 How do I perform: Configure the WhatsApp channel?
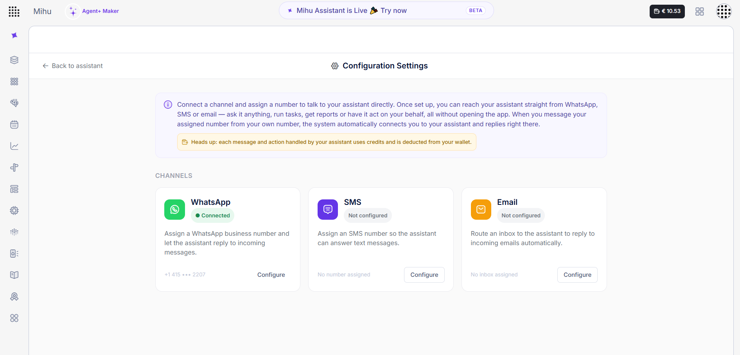point(271,275)
